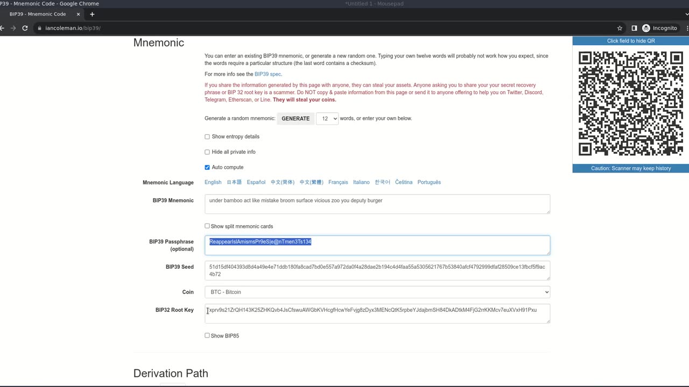The width and height of the screenshot is (689, 387).
Task: Click the Untitled 1 - Mousepad window title
Action: [x=374, y=4]
